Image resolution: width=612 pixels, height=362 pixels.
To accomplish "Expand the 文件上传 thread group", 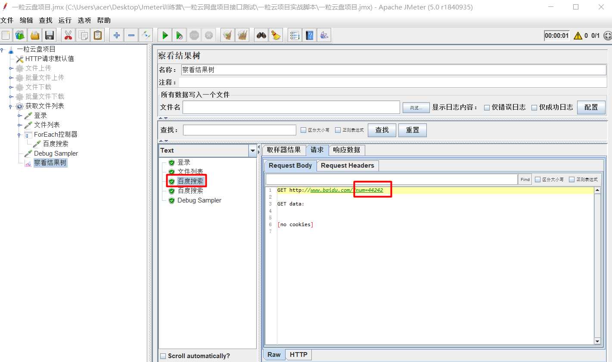I will [x=11, y=68].
